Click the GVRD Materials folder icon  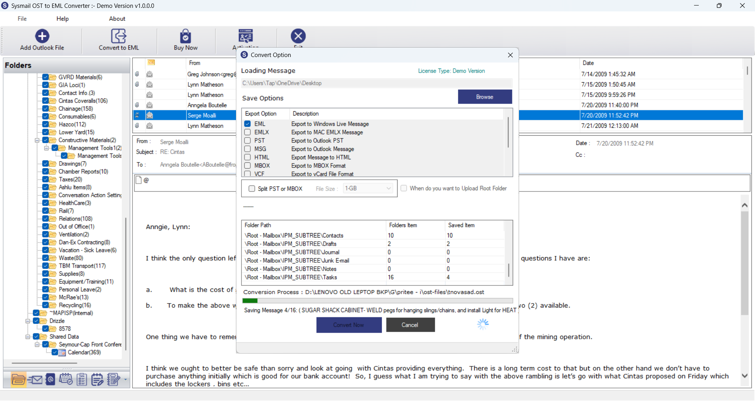[x=53, y=77]
